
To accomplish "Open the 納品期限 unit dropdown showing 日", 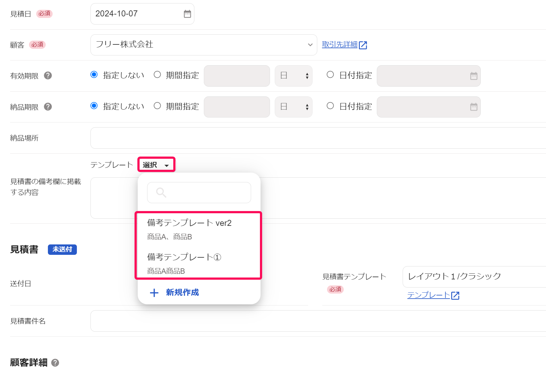I will 294,107.
